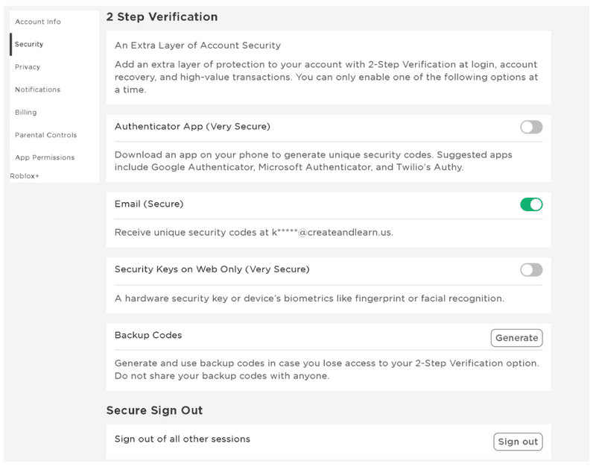
Task: Switch to the Billing tab
Action: (26, 113)
